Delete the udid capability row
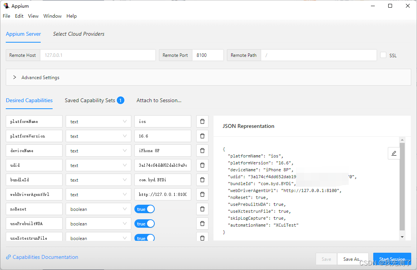417x270 pixels. point(202,165)
